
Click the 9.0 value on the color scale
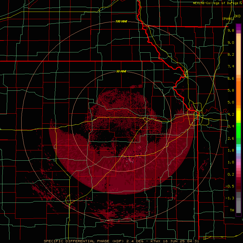click(231, 42)
